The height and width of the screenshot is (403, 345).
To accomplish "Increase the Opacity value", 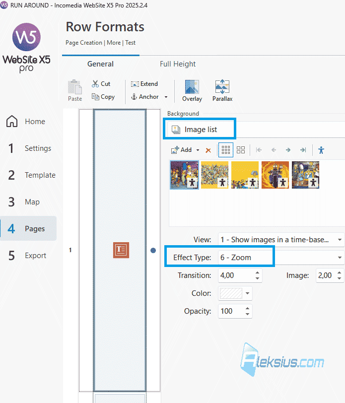I will click(x=247, y=308).
